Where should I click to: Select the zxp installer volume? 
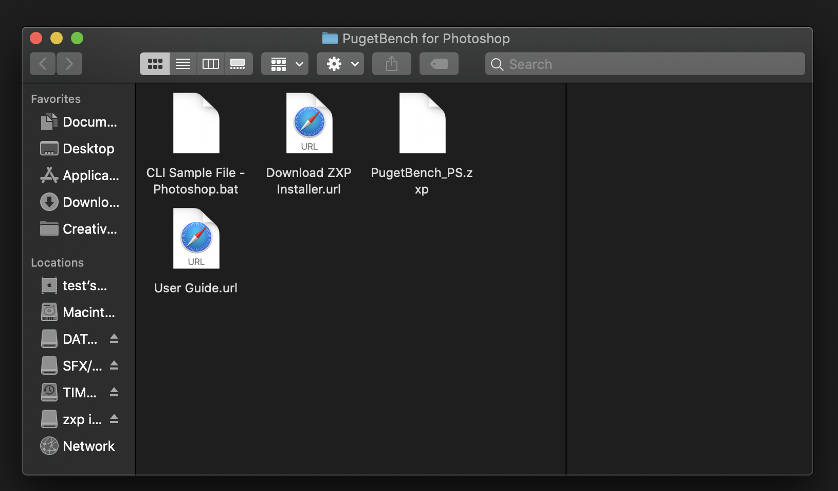pyautogui.click(x=71, y=419)
